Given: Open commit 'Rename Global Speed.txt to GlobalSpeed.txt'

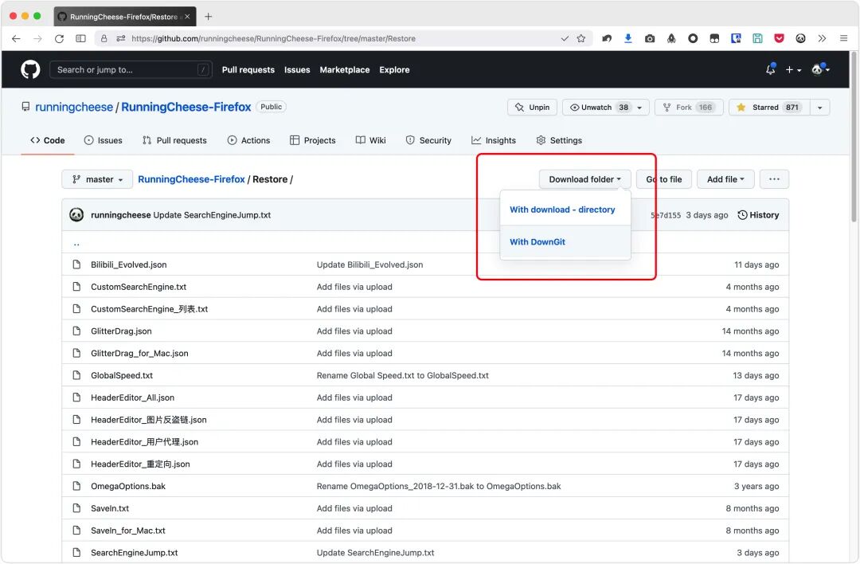Looking at the screenshot, I should pos(403,375).
